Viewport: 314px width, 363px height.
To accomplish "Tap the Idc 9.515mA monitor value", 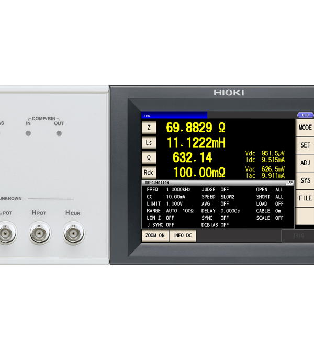I will (x=265, y=160).
